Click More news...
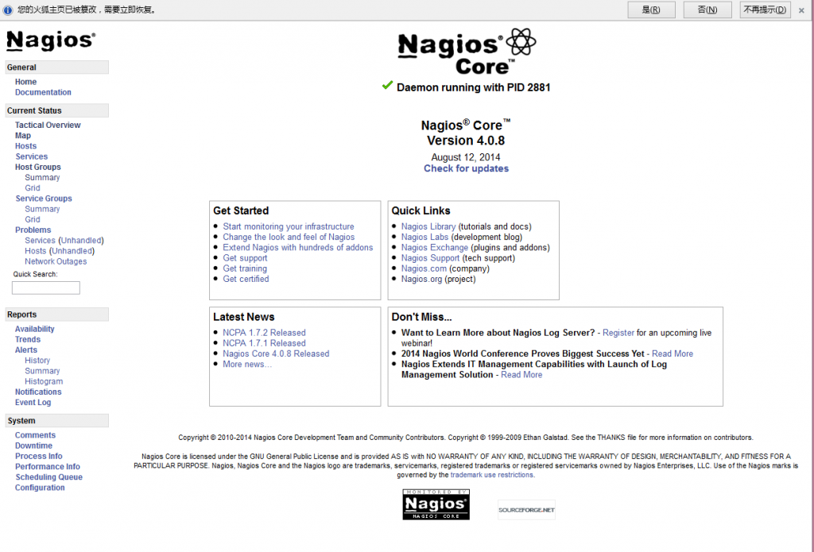 point(247,365)
